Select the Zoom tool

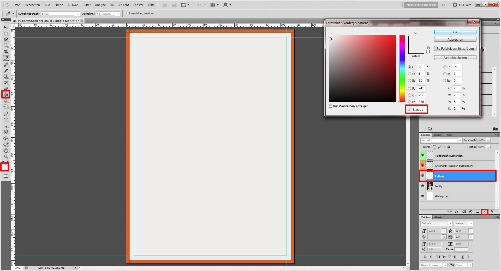point(6,157)
